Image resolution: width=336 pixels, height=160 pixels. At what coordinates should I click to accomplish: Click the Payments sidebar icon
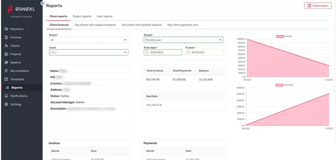[x=6, y=29]
